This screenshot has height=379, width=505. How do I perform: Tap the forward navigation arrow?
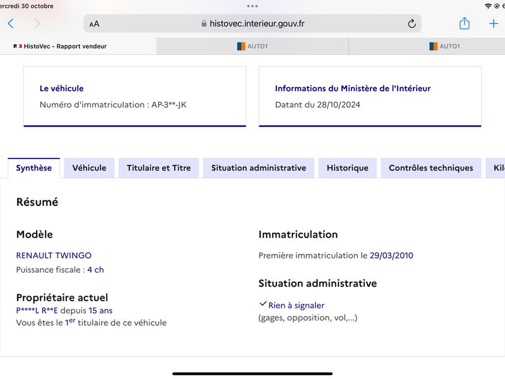click(37, 23)
